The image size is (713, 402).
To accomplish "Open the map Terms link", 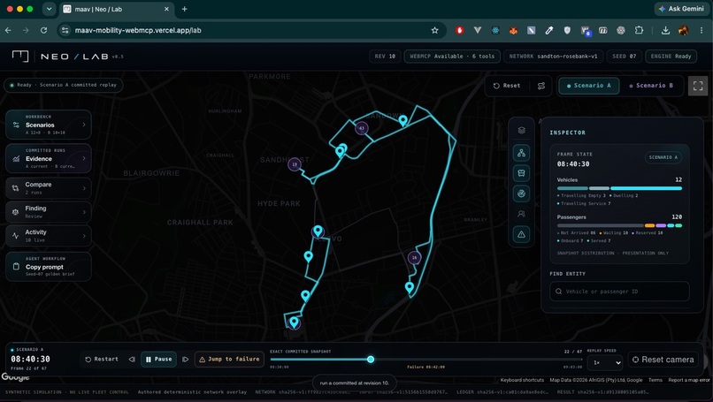I will [655, 380].
